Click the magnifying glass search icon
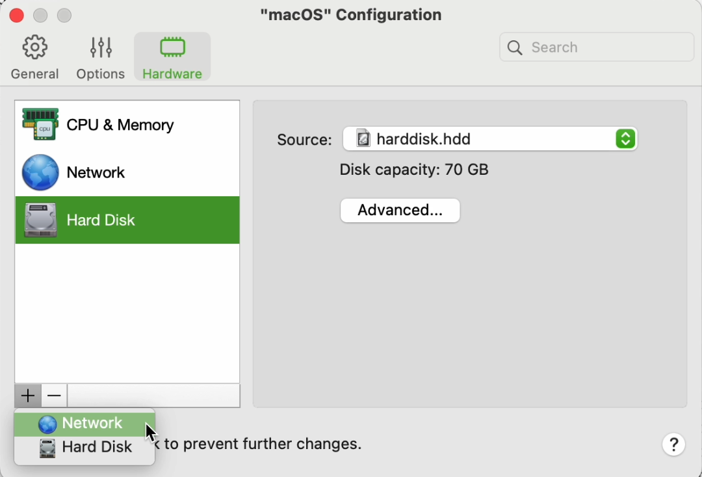This screenshot has height=477, width=702. tap(515, 47)
